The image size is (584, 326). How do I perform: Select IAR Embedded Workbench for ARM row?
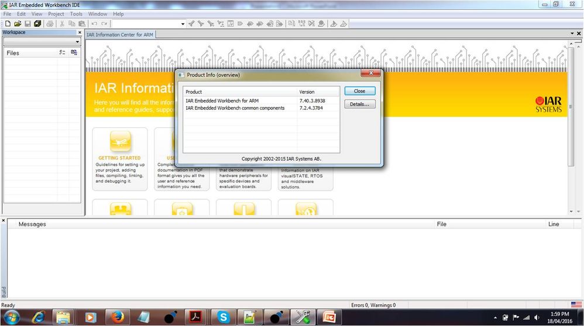point(261,100)
